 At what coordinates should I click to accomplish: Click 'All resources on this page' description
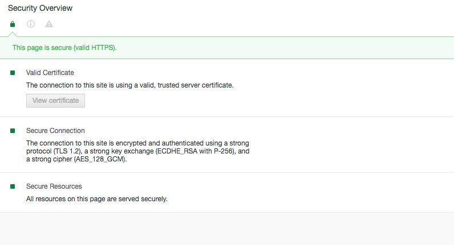point(97,199)
